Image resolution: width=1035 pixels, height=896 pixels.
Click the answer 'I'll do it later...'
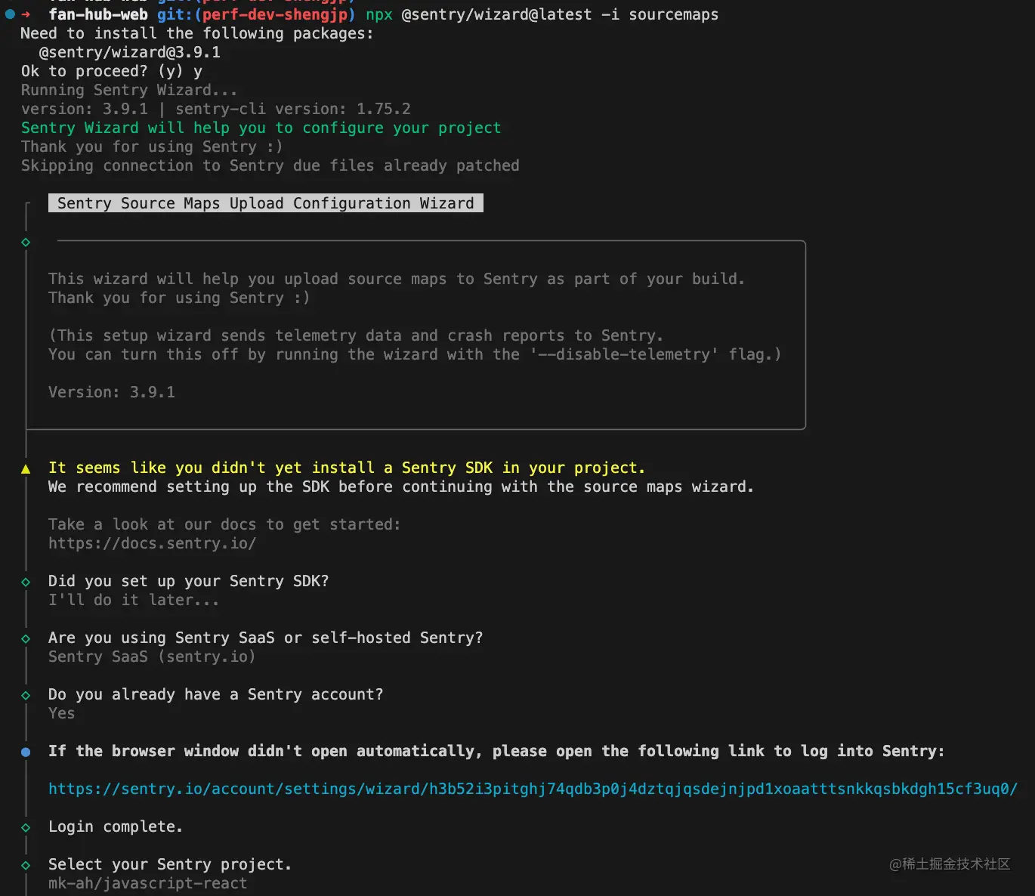tap(134, 600)
